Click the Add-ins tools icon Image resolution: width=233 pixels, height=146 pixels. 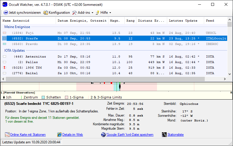point(74,13)
